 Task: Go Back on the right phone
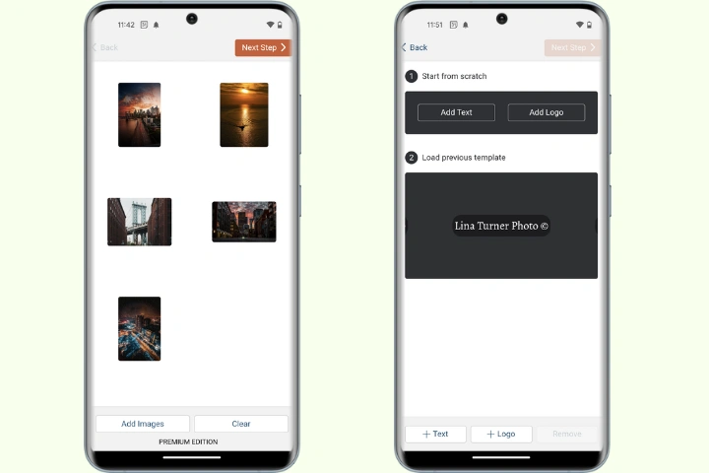point(415,47)
